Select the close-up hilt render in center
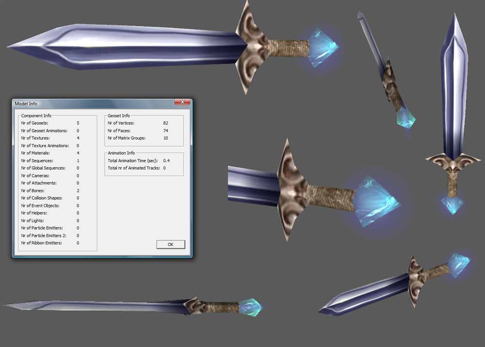The height and width of the screenshot is (347, 485). 314,190
